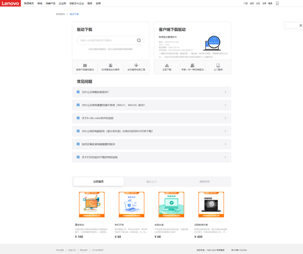Click the 联想服务 breadcrumb link
The image size is (303, 254).
pyautogui.click(x=61, y=14)
